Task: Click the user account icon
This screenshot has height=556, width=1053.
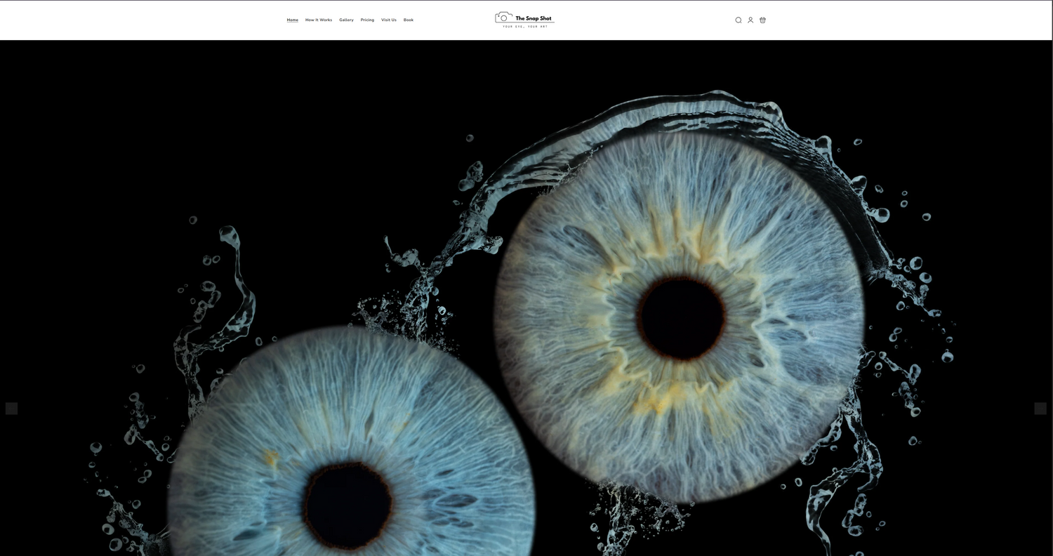Action: coord(750,20)
